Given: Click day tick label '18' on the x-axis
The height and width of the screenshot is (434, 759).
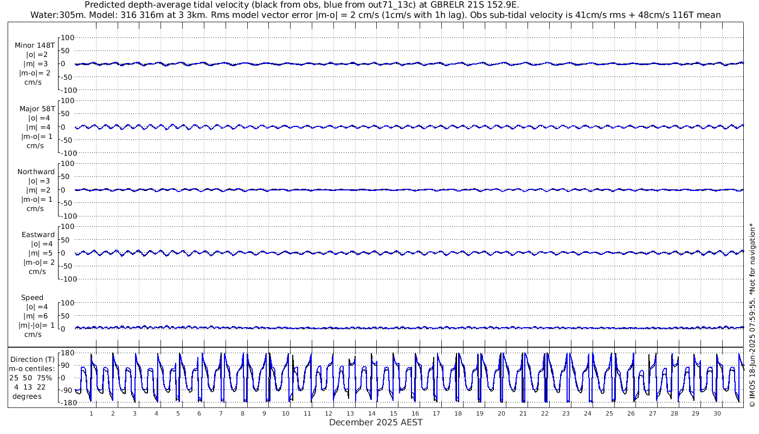Looking at the screenshot, I should point(458,413).
